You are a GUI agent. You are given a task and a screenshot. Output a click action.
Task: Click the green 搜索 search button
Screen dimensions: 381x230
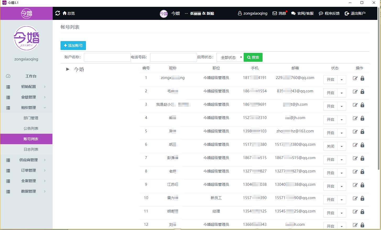tap(253, 57)
